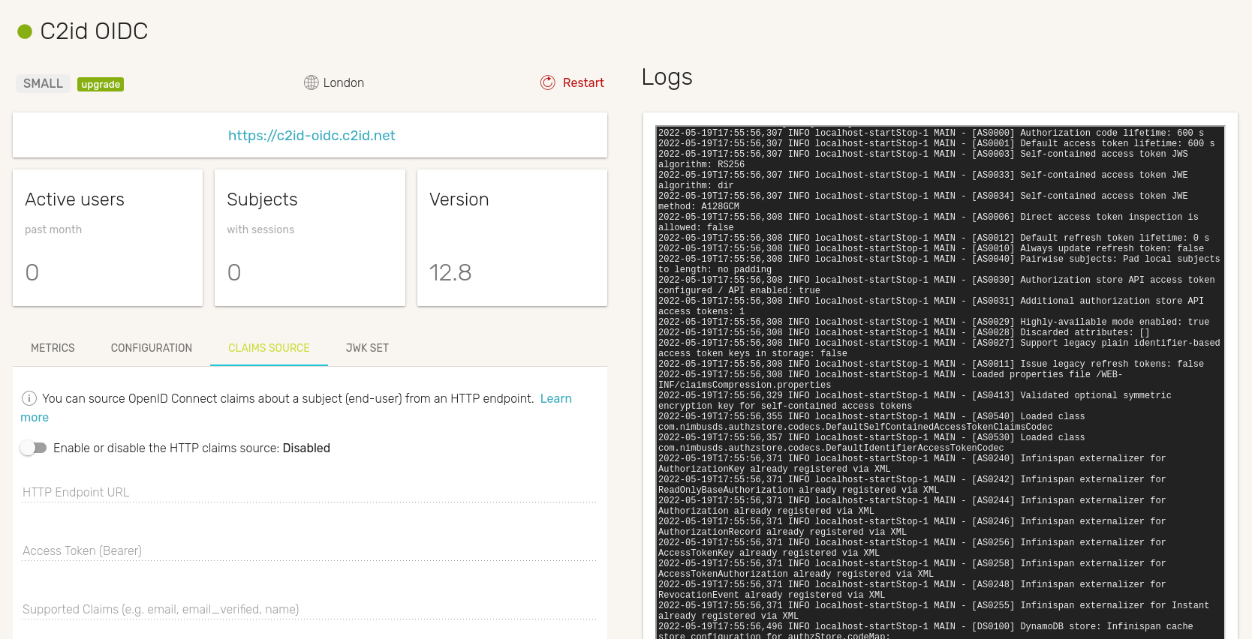This screenshot has height=639, width=1252.
Task: Switch to the Configuration tab
Action: click(x=152, y=348)
